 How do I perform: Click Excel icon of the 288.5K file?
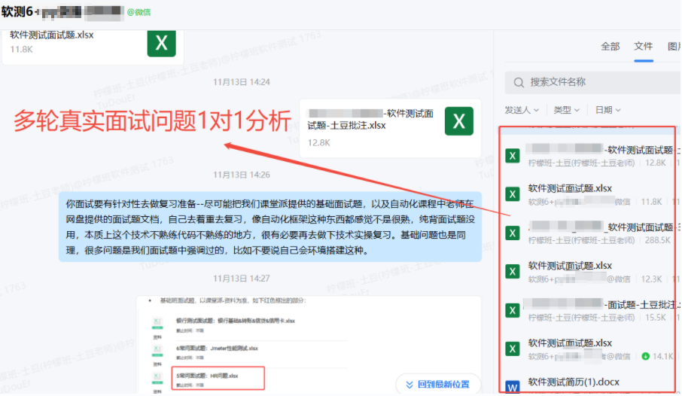coord(513,233)
